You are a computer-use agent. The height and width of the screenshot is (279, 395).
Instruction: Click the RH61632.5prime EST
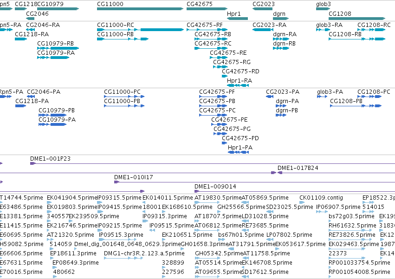[352, 226]
